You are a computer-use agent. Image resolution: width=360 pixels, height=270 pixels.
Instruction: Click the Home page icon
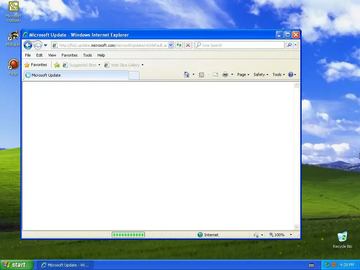187,75
